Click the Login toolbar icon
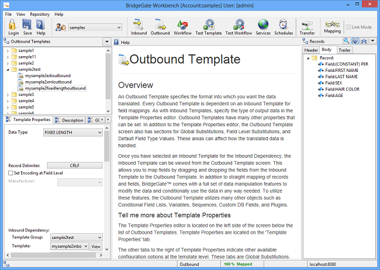 tap(13, 27)
